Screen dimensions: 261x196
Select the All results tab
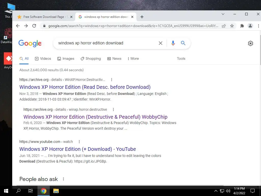24,59
